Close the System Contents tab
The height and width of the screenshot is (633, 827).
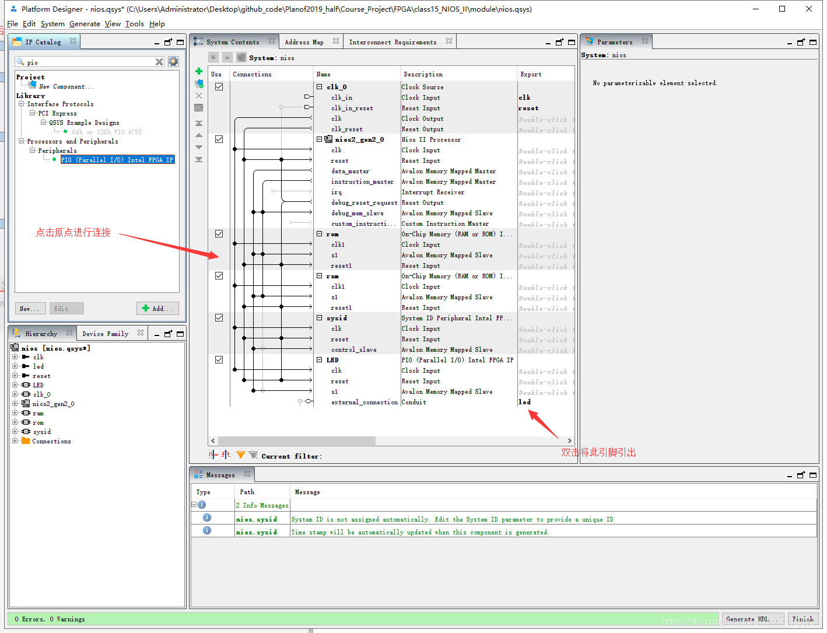click(272, 41)
